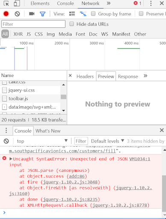This screenshot has width=166, height=219.
Task: Filter requests by Manifest
Action: (121, 34)
